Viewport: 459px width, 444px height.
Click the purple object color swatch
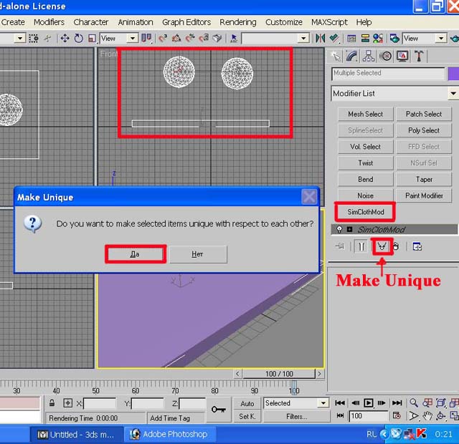click(453, 73)
